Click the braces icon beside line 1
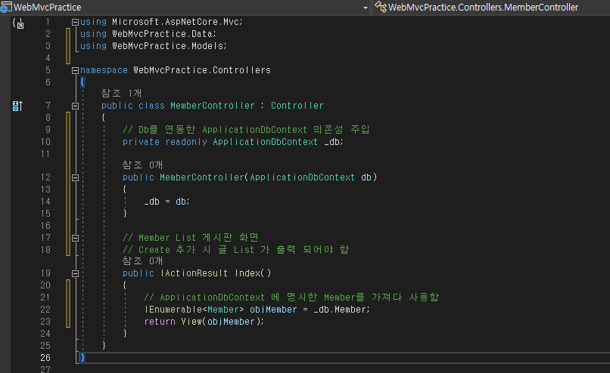The width and height of the screenshot is (610, 373). 18,23
